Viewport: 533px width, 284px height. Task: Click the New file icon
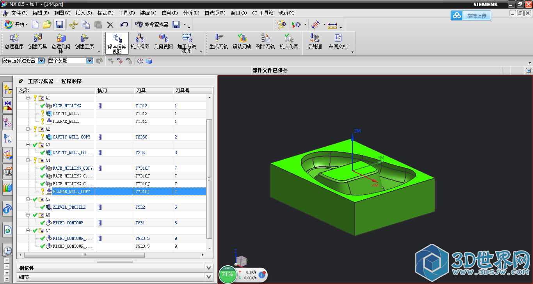tap(35, 25)
